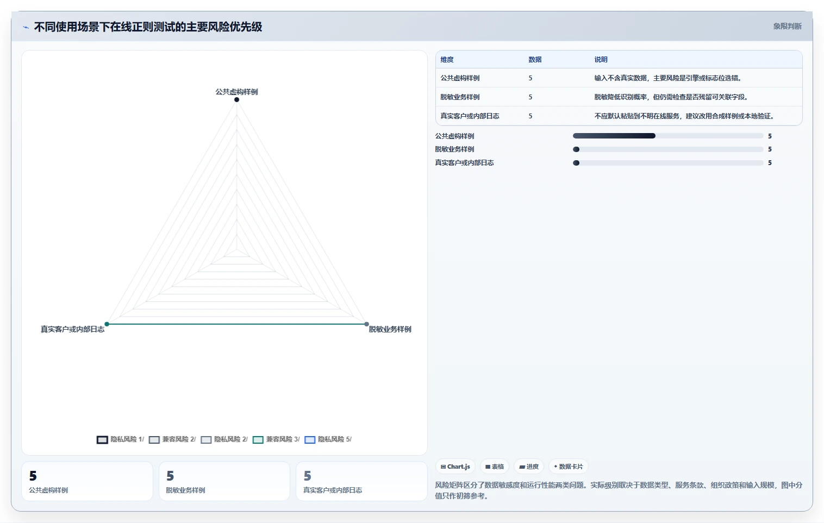This screenshot has width=824, height=523.
Task: Toggle the 兼容风险 3/ legend series
Action: coord(276,439)
